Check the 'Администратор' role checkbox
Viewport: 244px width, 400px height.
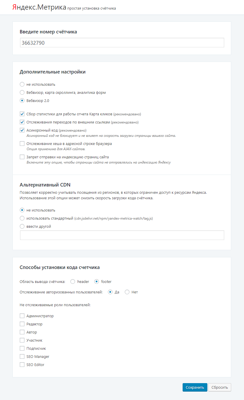pos(22,316)
